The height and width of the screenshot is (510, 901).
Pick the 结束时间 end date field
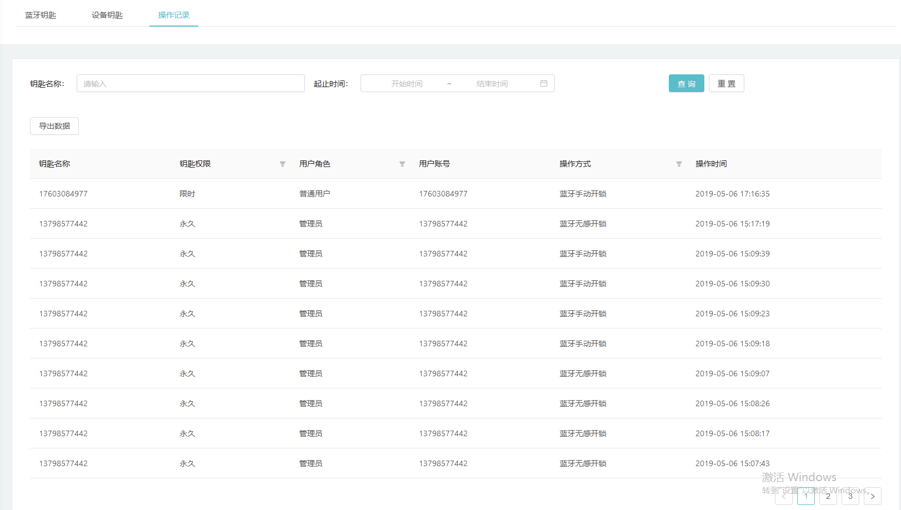pos(492,84)
